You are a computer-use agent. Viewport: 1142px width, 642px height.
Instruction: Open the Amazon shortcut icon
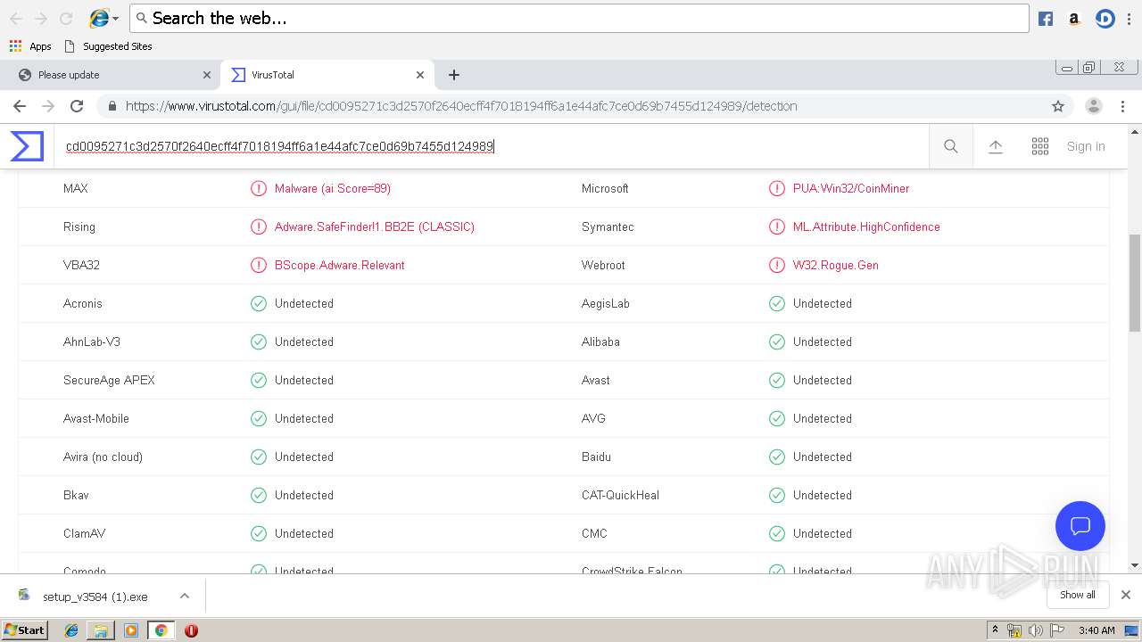[x=1074, y=18]
